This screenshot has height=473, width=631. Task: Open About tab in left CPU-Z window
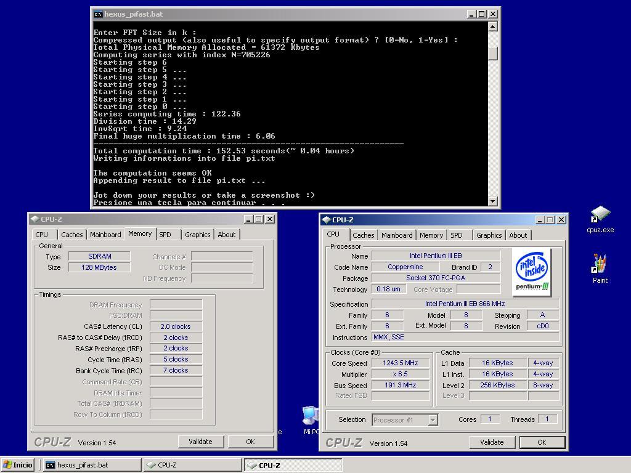(227, 235)
